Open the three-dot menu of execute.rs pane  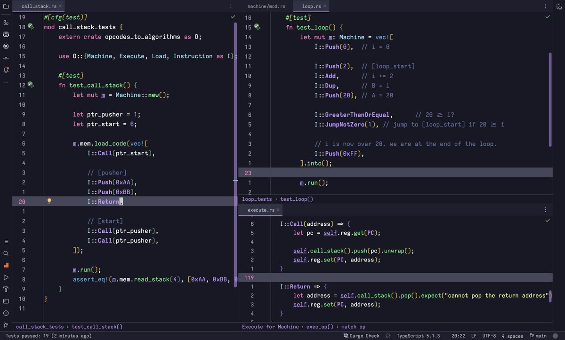point(546,210)
